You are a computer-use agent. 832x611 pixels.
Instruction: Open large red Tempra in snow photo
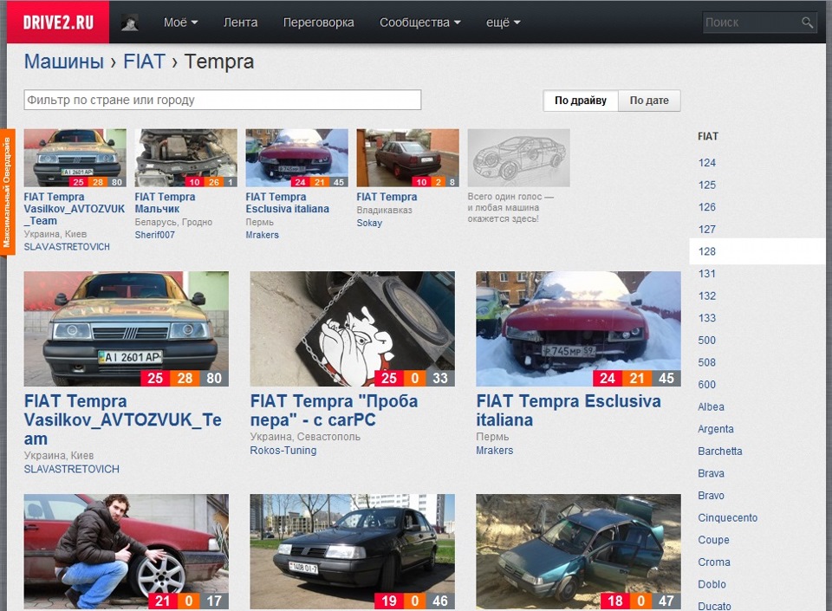pos(578,328)
